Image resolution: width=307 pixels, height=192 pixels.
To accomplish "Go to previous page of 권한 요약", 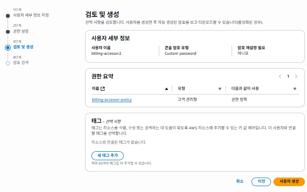I will [x=280, y=76].
